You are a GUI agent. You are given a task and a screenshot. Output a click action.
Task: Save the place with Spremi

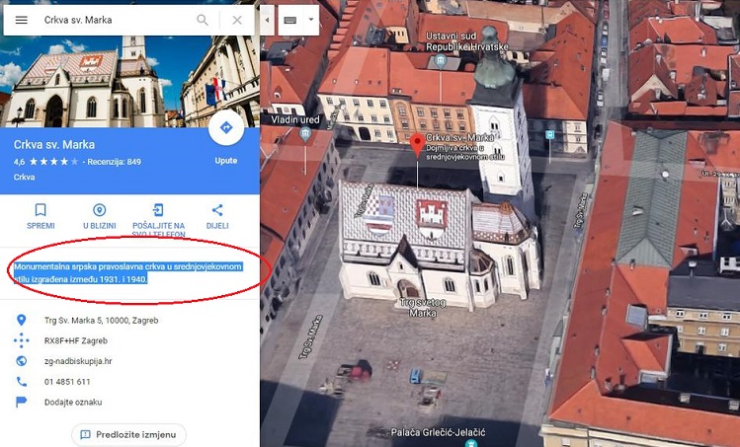(41, 216)
